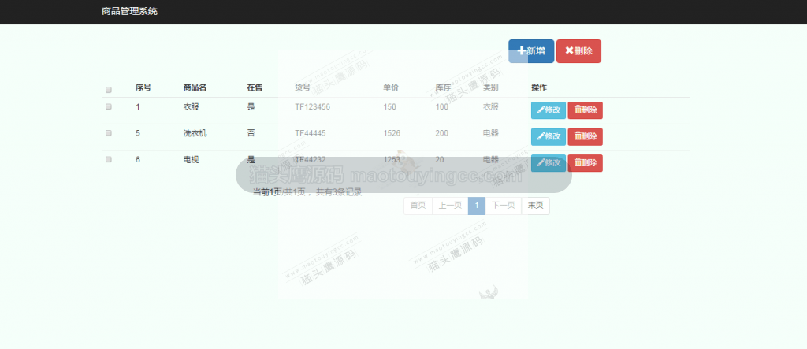807x349 pixels.
Task: Click 删除 button for 电视 row
Action: coord(586,163)
